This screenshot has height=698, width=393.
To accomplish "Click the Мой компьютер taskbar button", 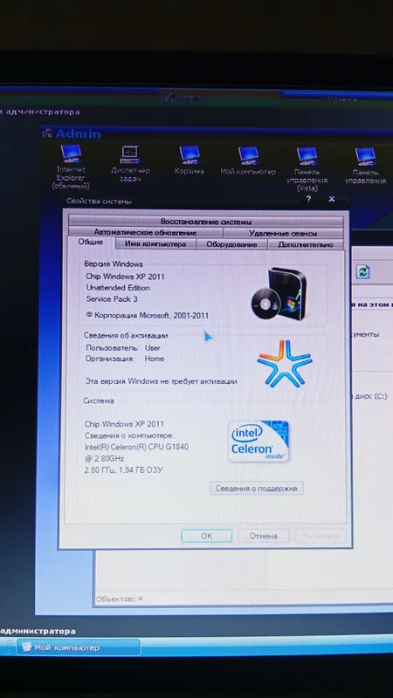I will (x=79, y=647).
